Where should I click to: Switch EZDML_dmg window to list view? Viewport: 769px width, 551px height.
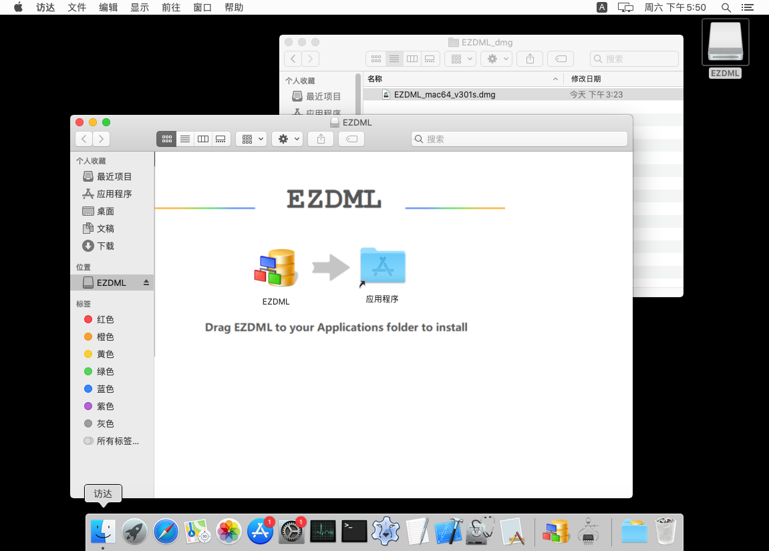point(394,59)
